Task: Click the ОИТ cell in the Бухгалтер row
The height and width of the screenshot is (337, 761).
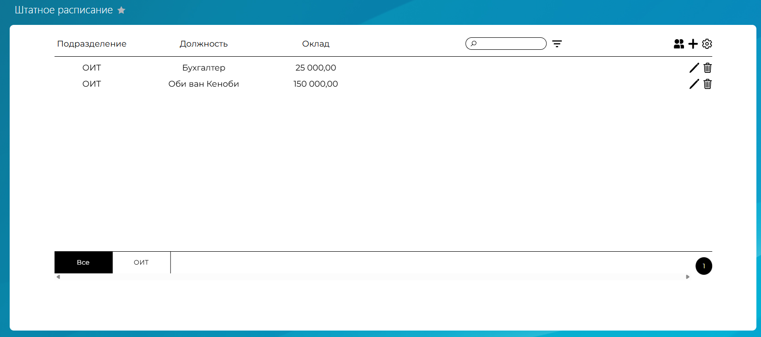Action: coord(92,68)
